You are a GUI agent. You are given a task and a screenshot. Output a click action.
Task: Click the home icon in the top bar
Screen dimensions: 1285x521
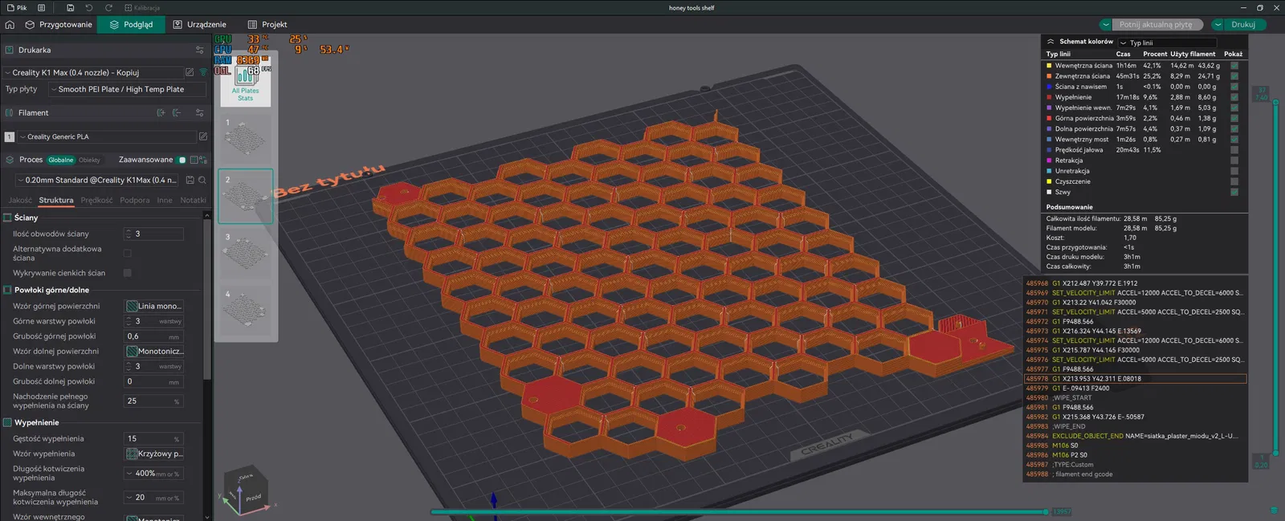(10, 25)
